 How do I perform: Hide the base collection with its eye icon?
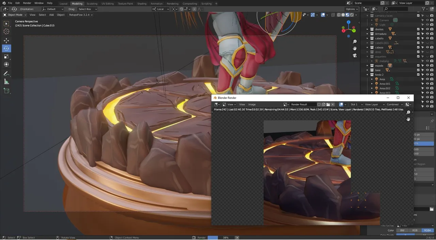[x=427, y=70]
